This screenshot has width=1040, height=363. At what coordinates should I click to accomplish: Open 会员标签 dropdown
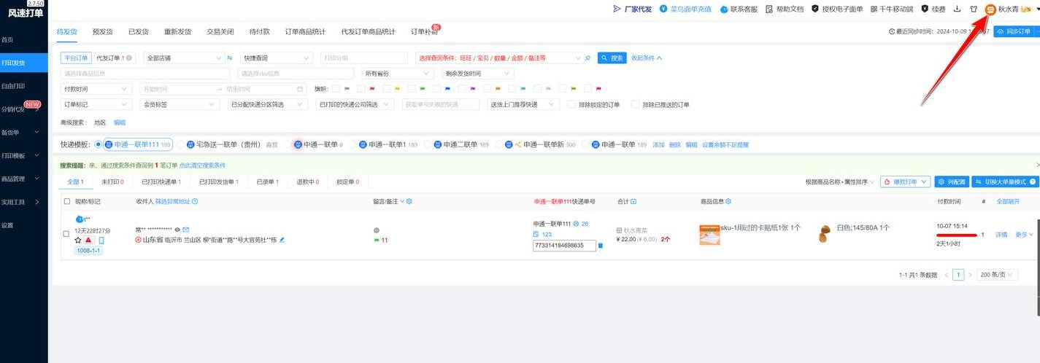point(180,104)
